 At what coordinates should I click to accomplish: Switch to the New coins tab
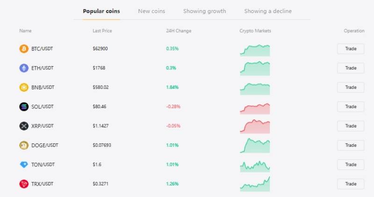coord(151,11)
